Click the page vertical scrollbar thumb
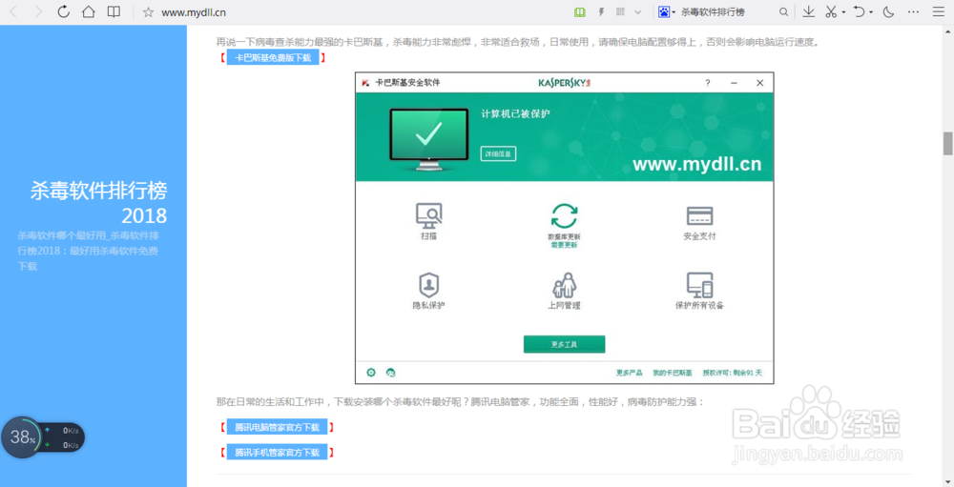 pyautogui.click(x=947, y=144)
